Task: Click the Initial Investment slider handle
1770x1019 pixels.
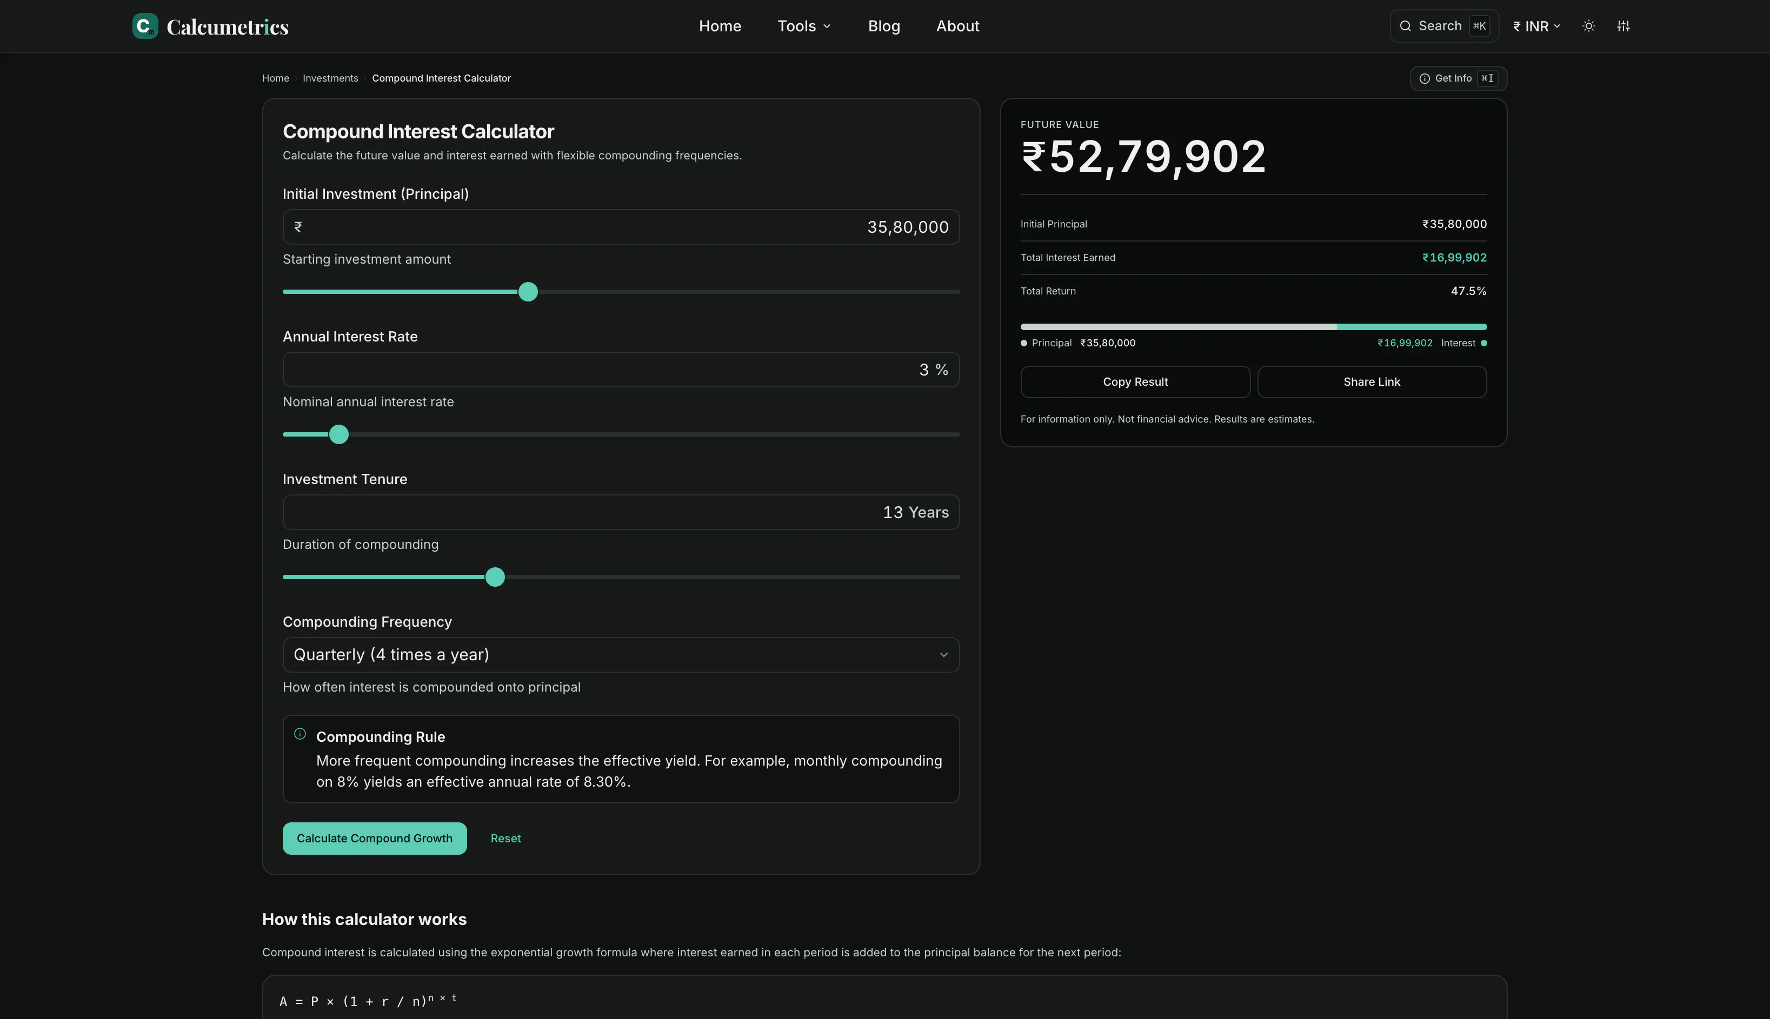Action: click(x=528, y=292)
